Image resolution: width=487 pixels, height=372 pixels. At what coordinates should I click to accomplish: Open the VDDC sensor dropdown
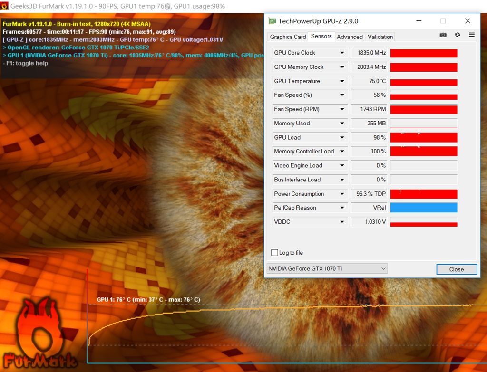tap(342, 222)
